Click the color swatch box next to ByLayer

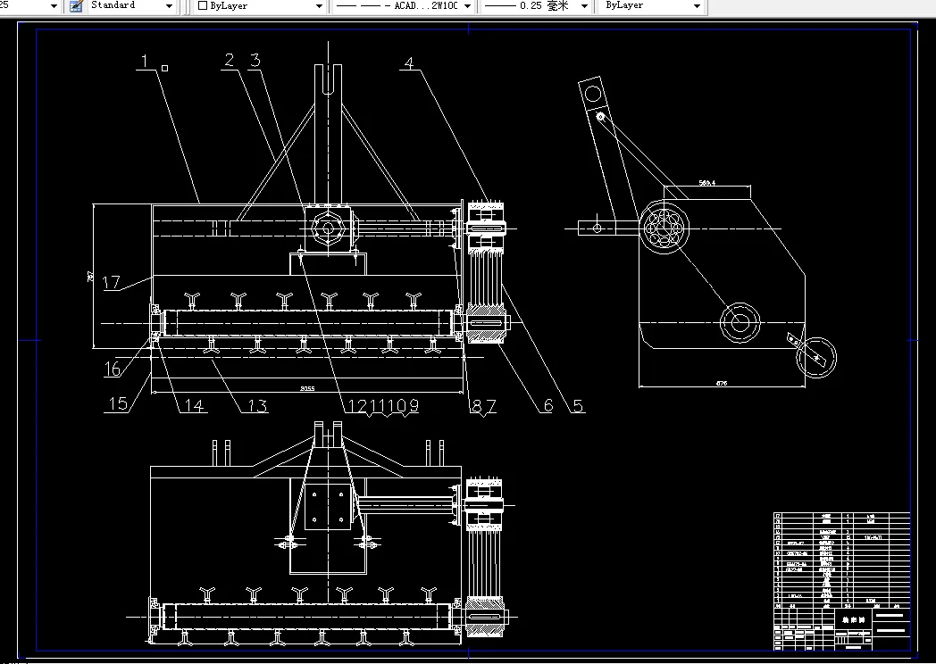point(203,5)
